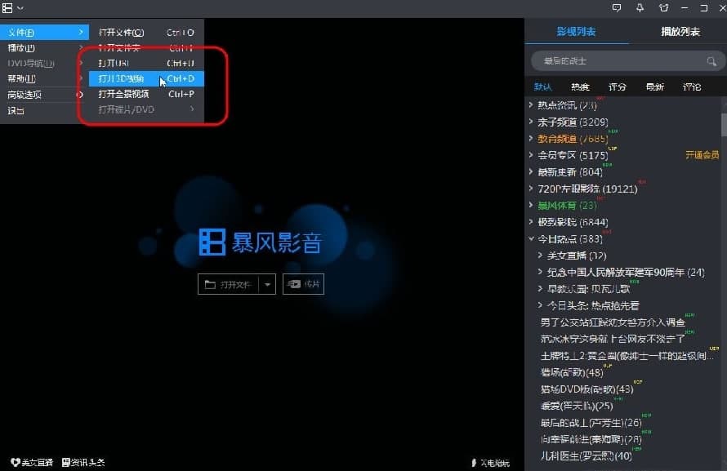Expand 美女直播 (12) subcategory
Viewport: 727px width, 471px height.
(x=540, y=255)
